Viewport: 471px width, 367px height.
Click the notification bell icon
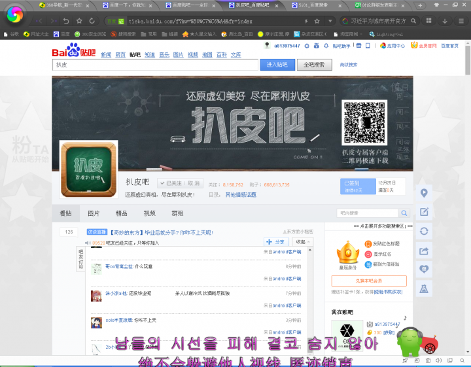[x=326, y=46]
